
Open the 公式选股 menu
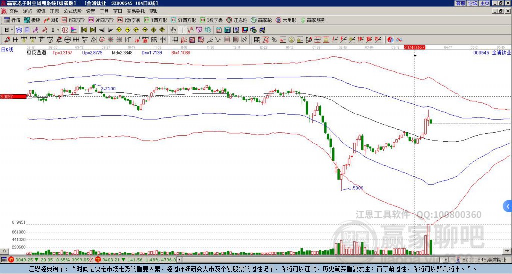click(73, 11)
